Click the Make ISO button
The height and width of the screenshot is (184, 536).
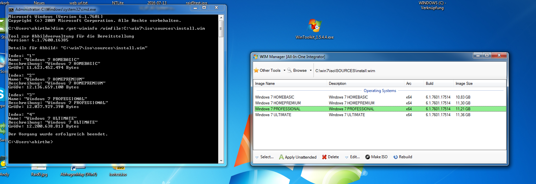pos(376,157)
